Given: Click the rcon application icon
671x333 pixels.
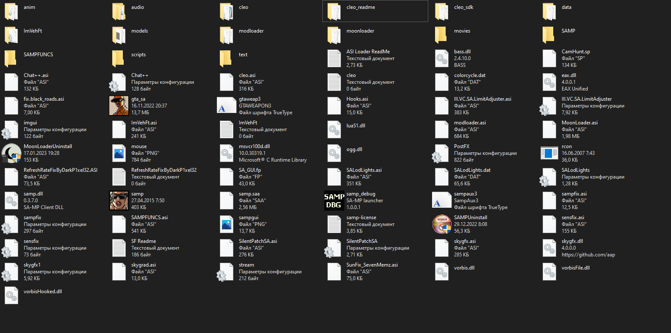Looking at the screenshot, I should click(549, 153).
